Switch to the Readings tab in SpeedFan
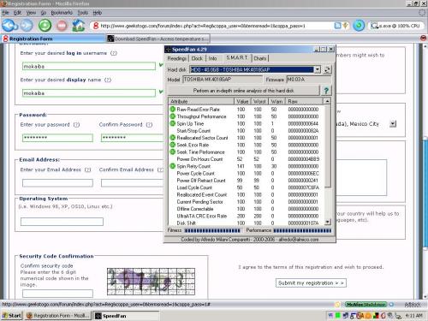The image size is (428, 321). coord(177,58)
